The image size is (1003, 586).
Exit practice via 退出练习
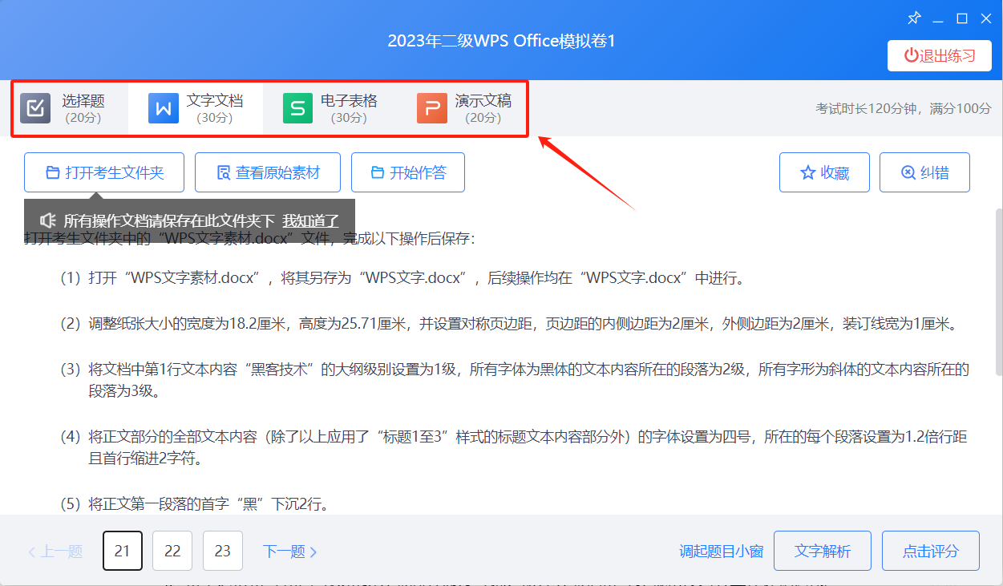pyautogui.click(x=939, y=55)
